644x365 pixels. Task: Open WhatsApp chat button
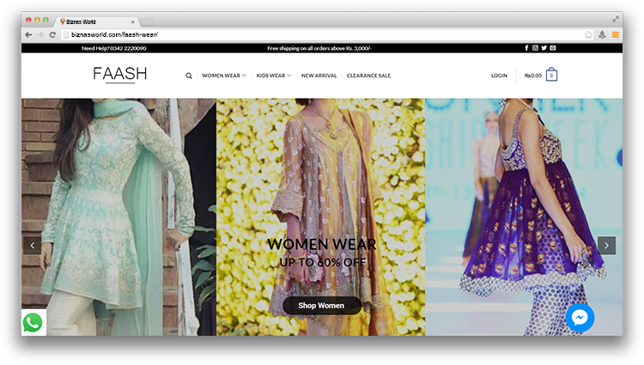coord(33,322)
